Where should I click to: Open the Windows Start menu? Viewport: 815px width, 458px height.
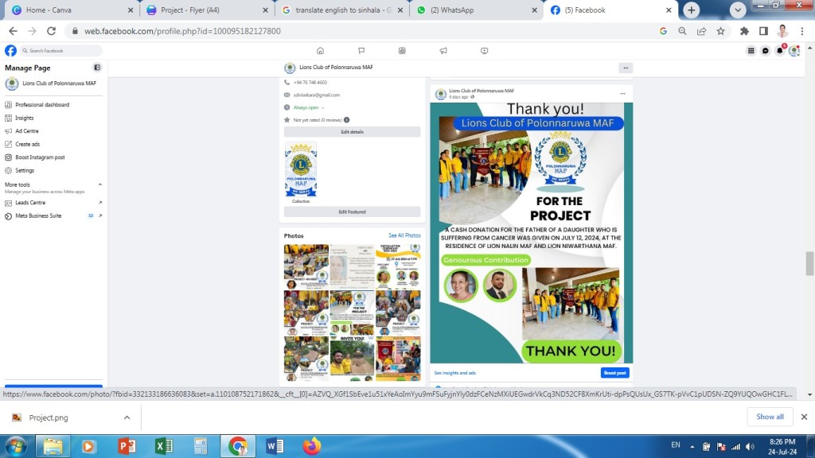[16, 446]
